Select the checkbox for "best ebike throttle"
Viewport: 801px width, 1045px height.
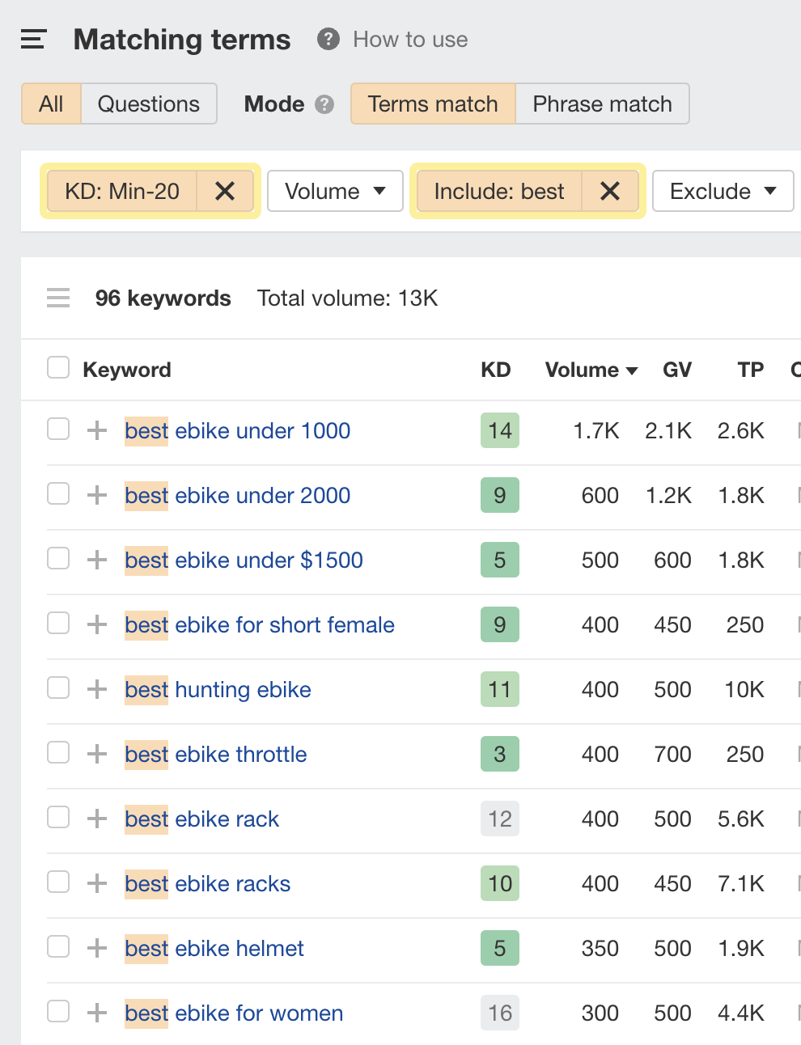[x=57, y=752]
